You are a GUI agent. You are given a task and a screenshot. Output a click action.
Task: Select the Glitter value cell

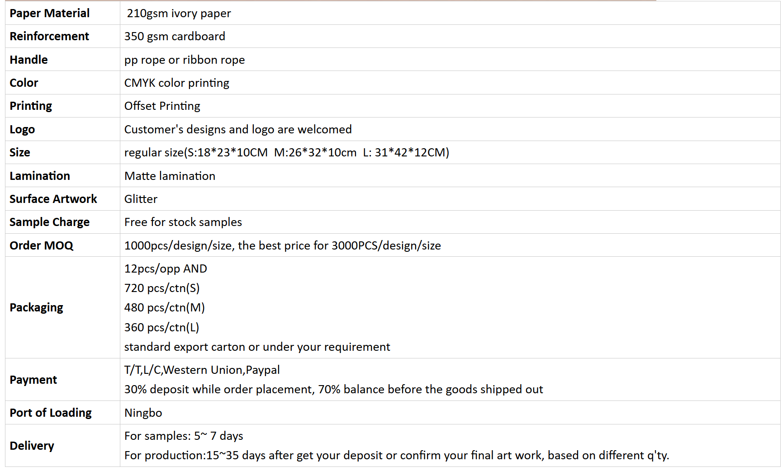450,199
